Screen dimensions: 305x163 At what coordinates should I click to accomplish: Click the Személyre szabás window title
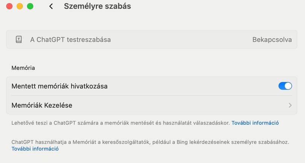(98, 6)
